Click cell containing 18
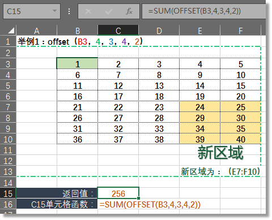The height and width of the screenshot is (220, 272). 159,96
